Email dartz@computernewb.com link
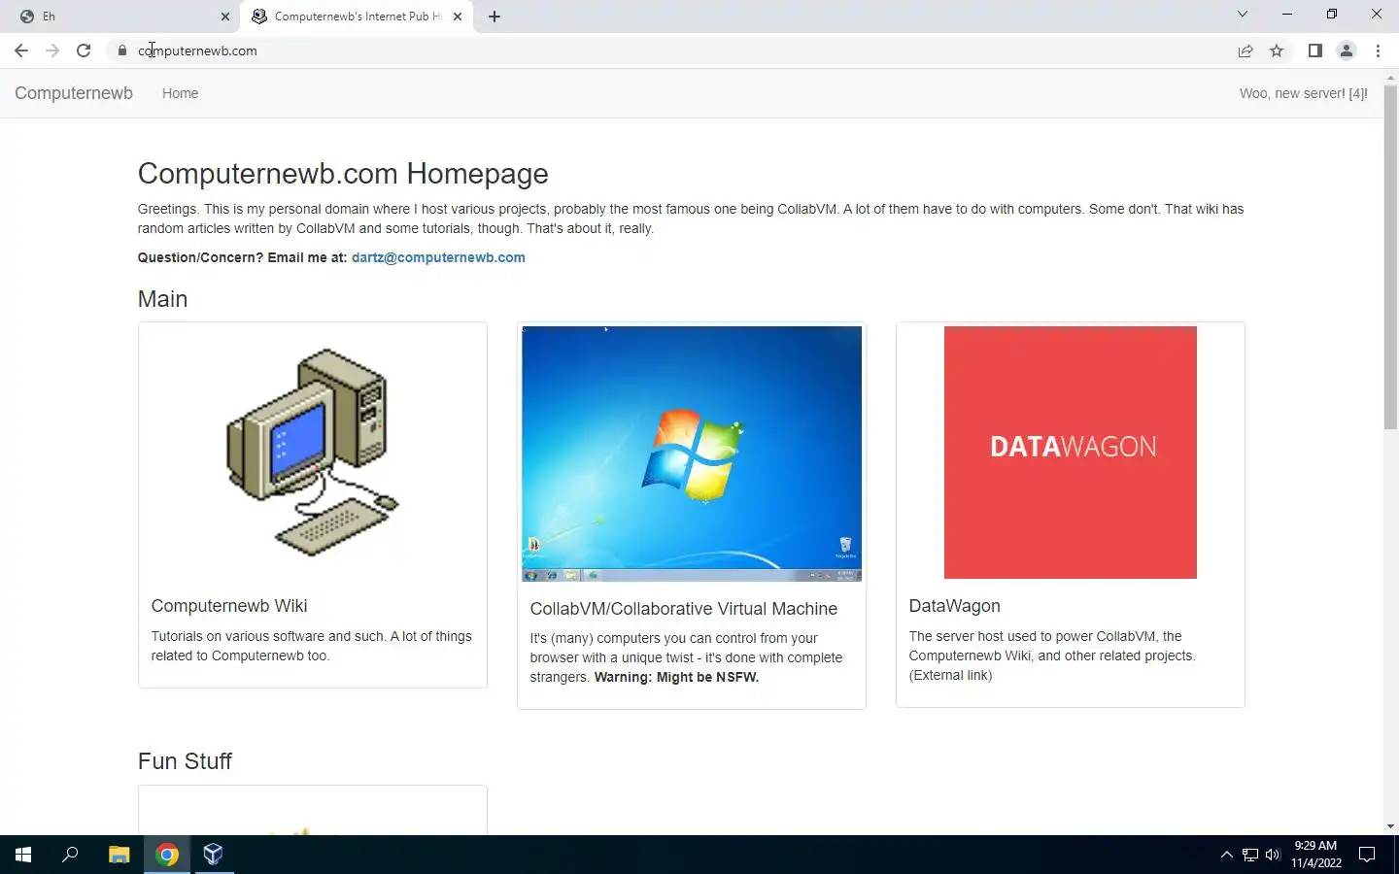The image size is (1399, 874). [438, 257]
